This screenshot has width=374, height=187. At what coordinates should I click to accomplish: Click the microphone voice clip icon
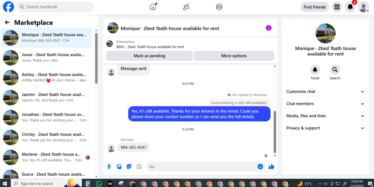click(x=109, y=167)
